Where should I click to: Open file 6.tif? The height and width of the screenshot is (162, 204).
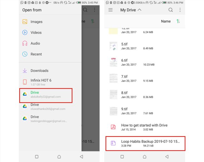145,62
